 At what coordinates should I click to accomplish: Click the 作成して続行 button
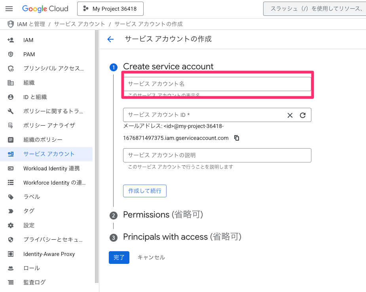pyautogui.click(x=145, y=191)
